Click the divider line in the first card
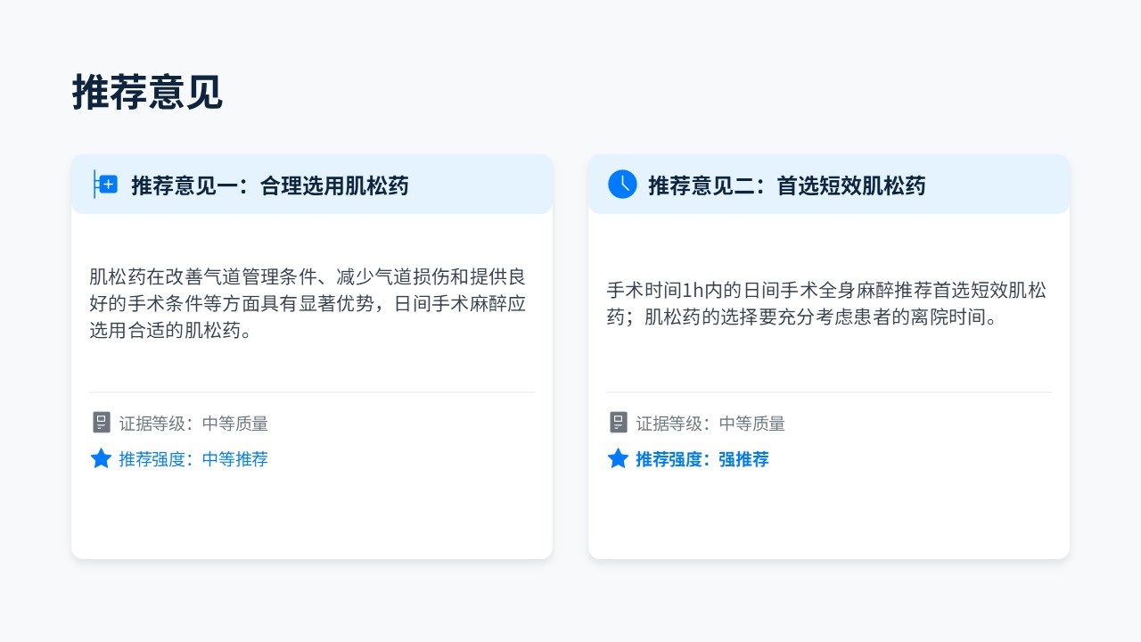Screen dimensions: 1141x642 click(312, 392)
